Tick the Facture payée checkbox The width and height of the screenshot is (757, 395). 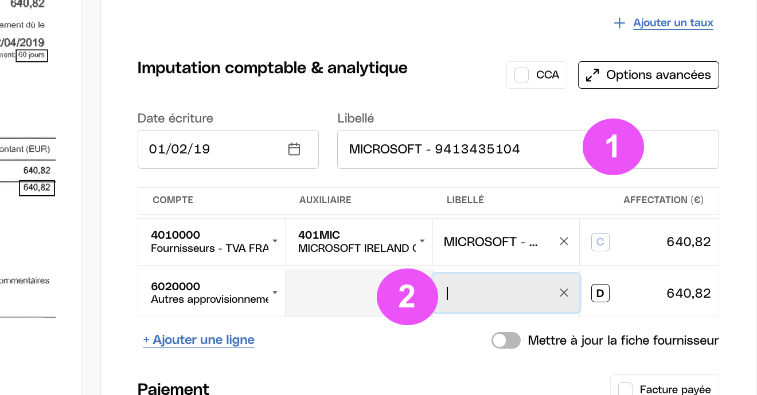(625, 390)
